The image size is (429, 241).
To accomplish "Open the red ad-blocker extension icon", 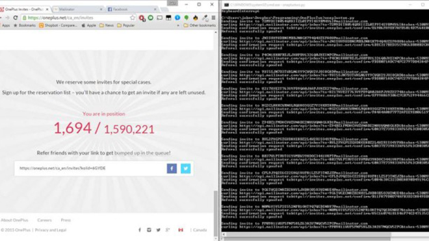I will [x=142, y=18].
